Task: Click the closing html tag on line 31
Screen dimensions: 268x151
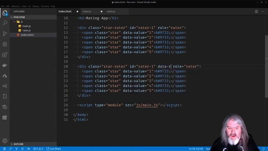Action: point(81,120)
